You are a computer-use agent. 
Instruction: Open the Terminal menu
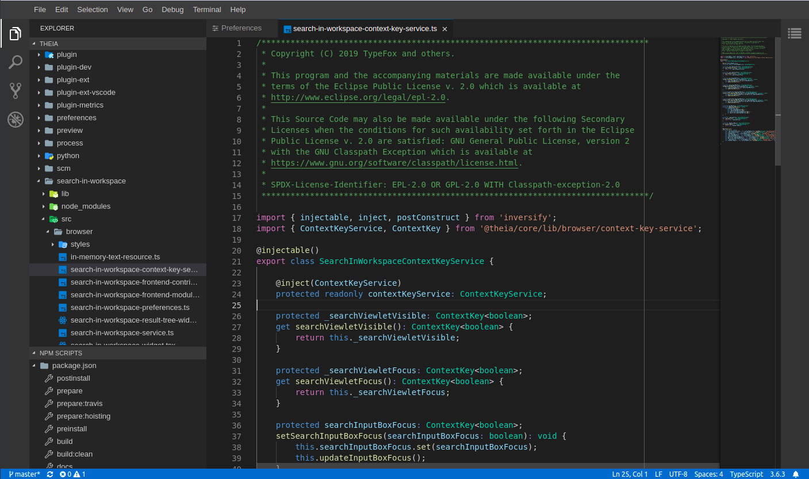click(207, 9)
